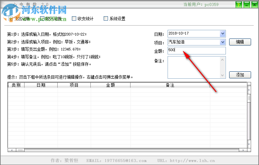Click the table vertical scrollbar thumb
This screenshot has width=259, height=165.
coord(249,98)
